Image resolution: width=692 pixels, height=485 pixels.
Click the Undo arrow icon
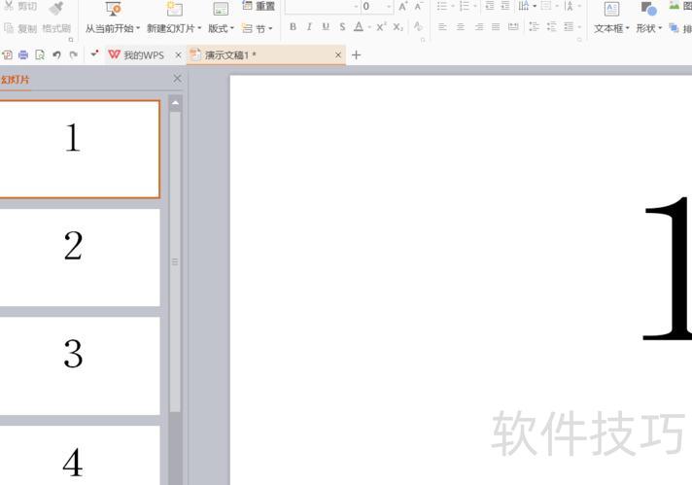(56, 54)
